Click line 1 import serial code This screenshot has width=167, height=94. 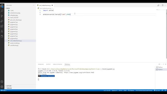click(48, 10)
